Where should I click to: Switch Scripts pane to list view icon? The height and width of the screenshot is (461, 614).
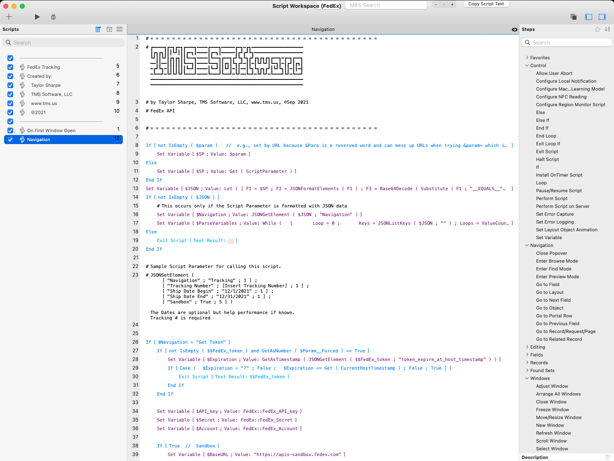(98, 29)
